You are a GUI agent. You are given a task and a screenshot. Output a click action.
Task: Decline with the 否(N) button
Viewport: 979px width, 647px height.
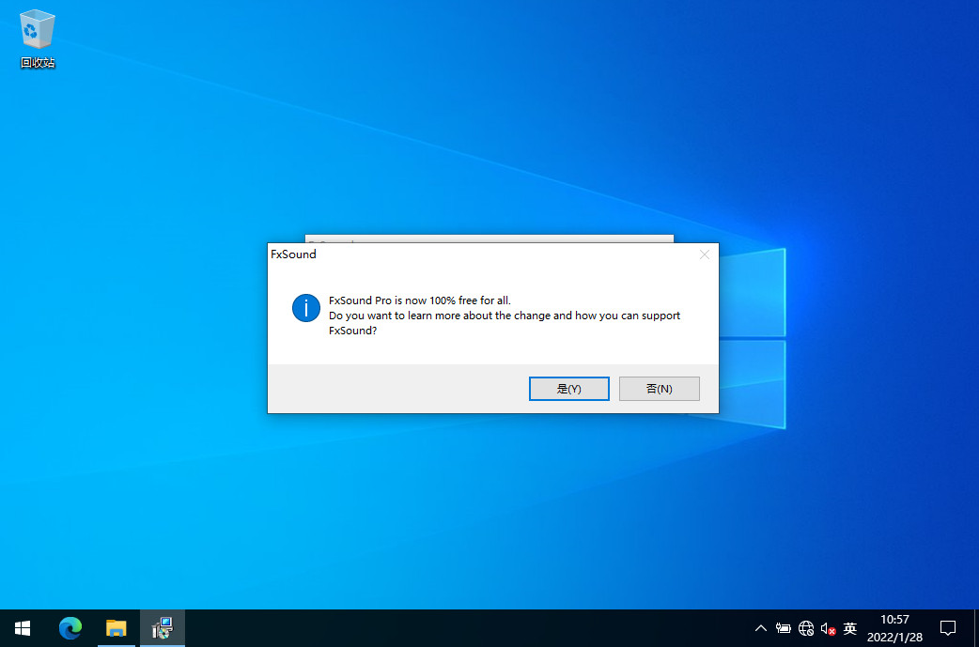pos(659,389)
